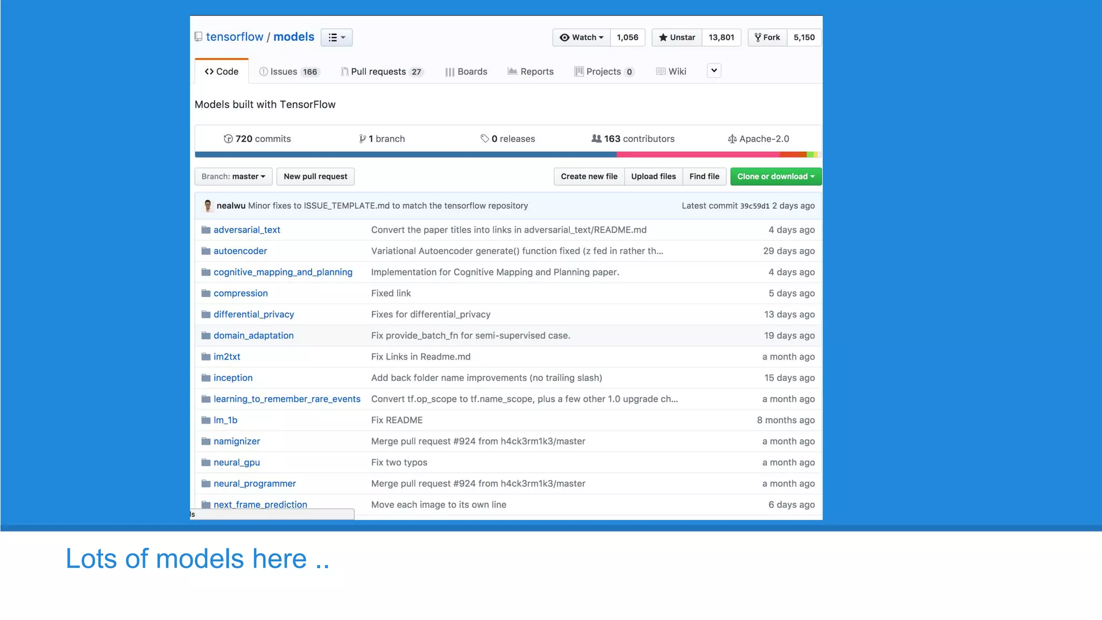The image size is (1102, 620).
Task: Open the cognitive_mapping_and_planning folder link
Action: [282, 272]
